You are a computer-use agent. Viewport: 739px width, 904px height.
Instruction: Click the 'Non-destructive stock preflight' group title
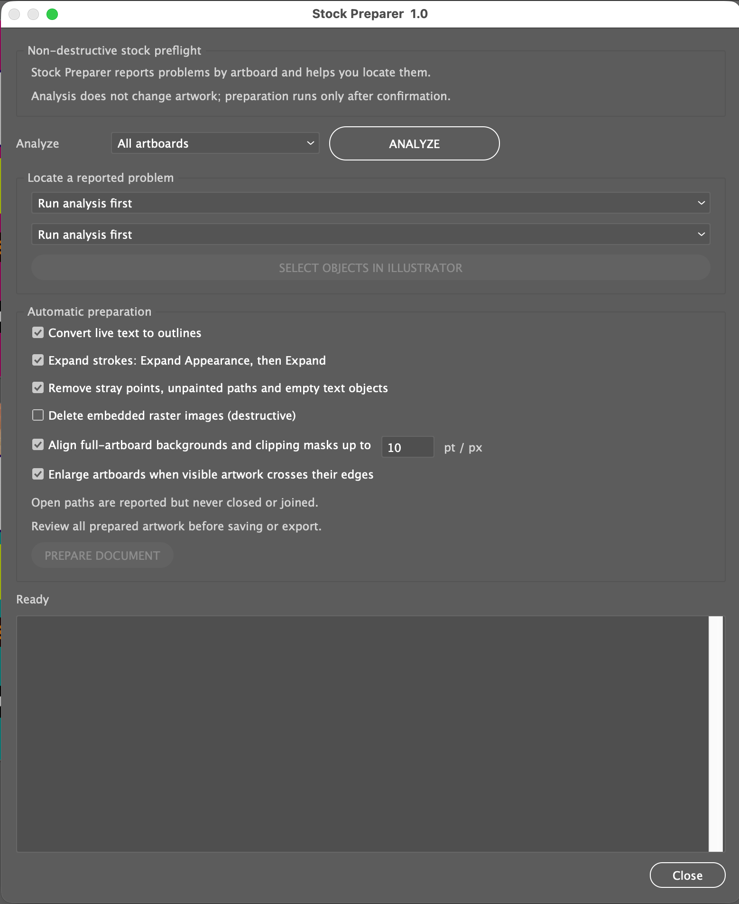click(114, 50)
